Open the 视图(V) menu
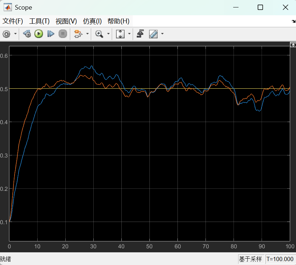The image size is (296, 265). tap(66, 21)
